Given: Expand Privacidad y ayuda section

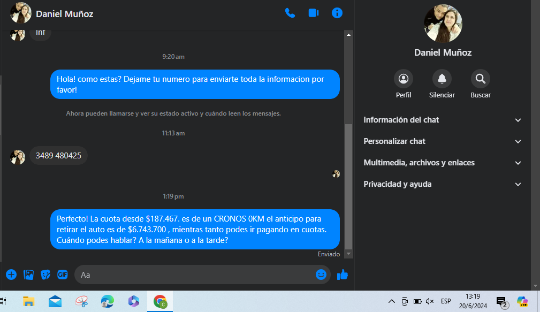Looking at the screenshot, I should pyautogui.click(x=440, y=184).
